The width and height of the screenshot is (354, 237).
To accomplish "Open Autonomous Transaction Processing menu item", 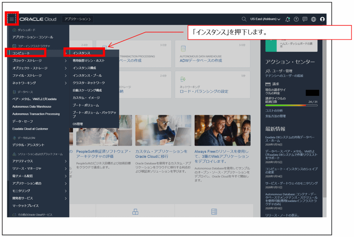I will tap(36, 114).
